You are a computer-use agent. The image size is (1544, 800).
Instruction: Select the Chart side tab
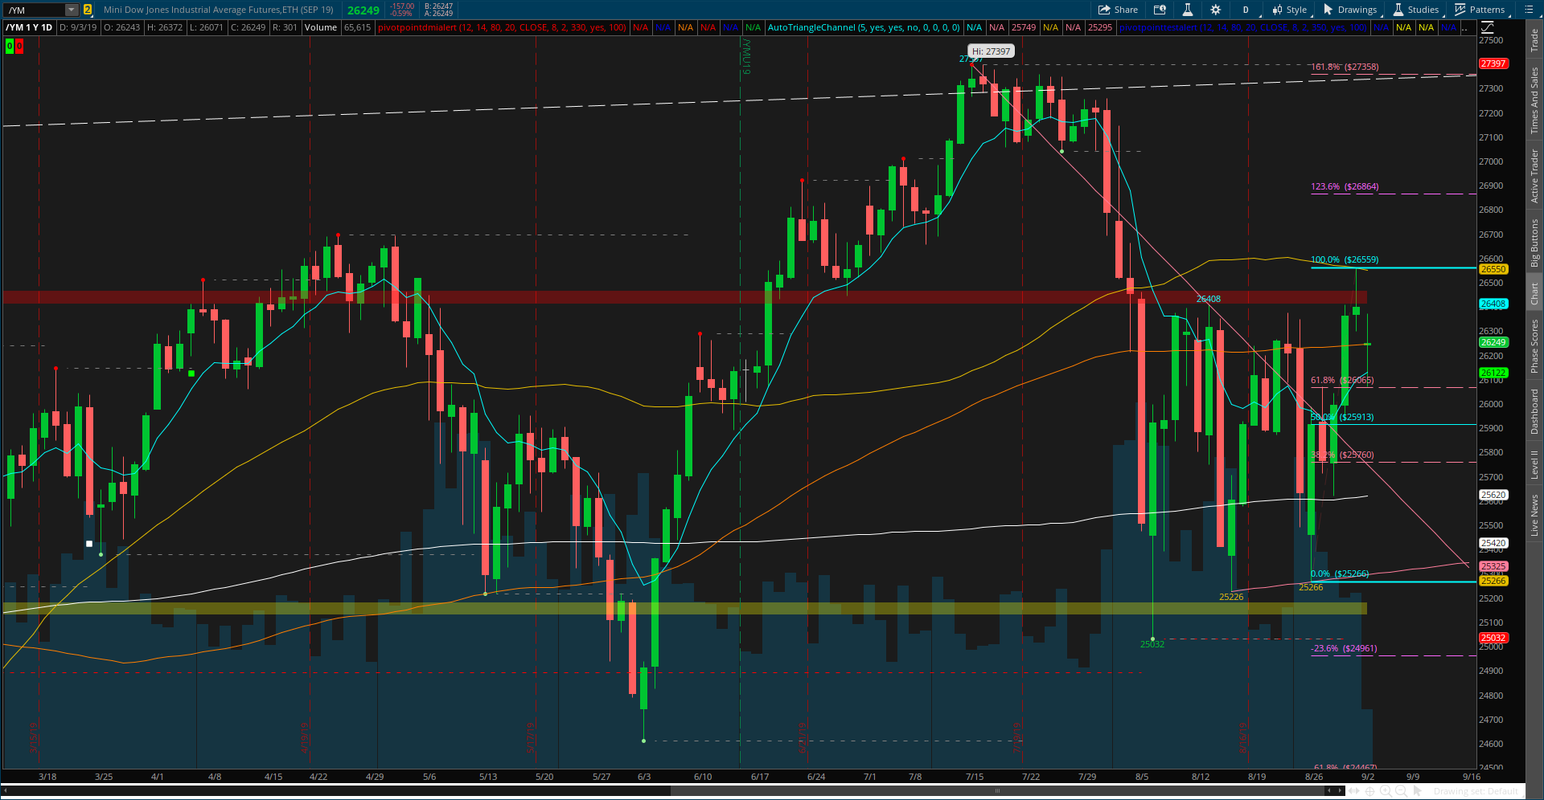pyautogui.click(x=1534, y=293)
